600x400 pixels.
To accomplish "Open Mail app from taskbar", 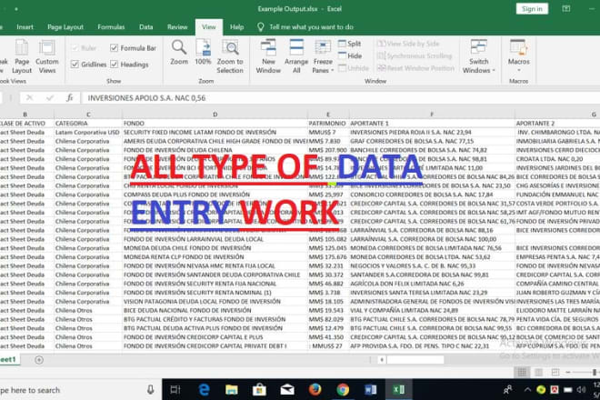I will 287,390.
